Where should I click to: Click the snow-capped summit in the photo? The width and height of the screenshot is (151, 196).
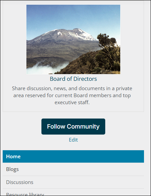click(x=70, y=33)
